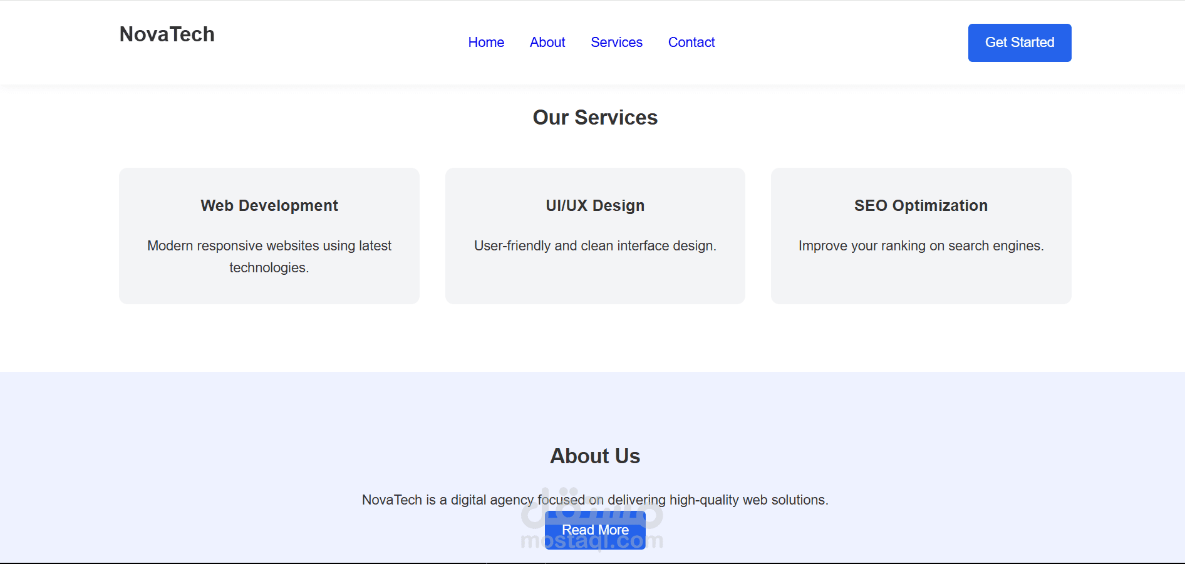Click the UI/UX Design card title

click(594, 205)
